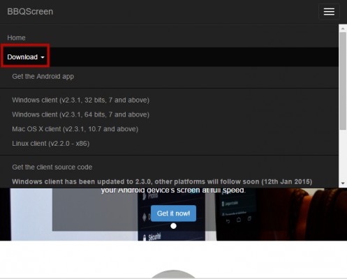Click the Windows client updated notice text
347x279 pixels.
[162, 181]
